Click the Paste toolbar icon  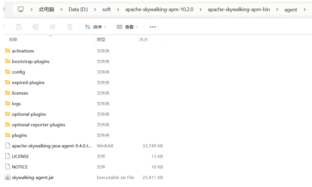[x=19, y=27]
